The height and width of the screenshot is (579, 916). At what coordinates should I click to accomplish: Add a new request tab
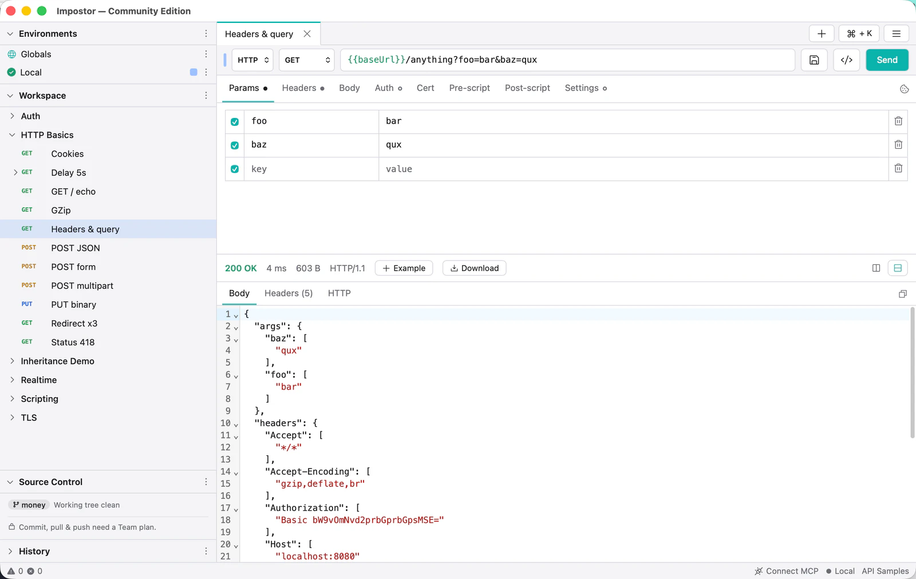pyautogui.click(x=822, y=34)
